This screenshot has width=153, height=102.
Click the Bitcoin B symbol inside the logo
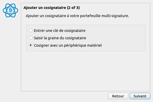[11, 10]
